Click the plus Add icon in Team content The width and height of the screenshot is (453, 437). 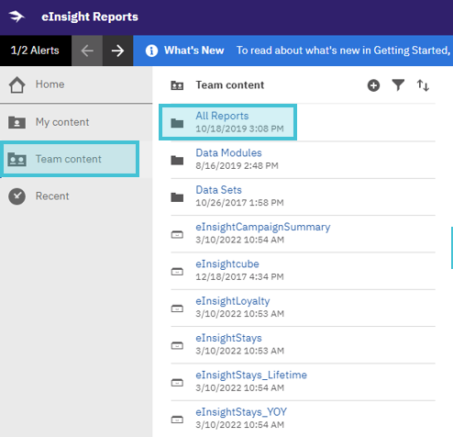point(373,85)
